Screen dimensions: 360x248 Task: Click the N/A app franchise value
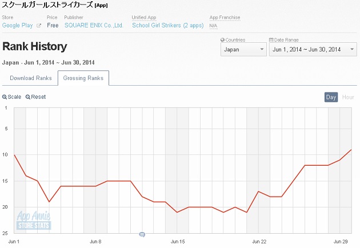213,26
